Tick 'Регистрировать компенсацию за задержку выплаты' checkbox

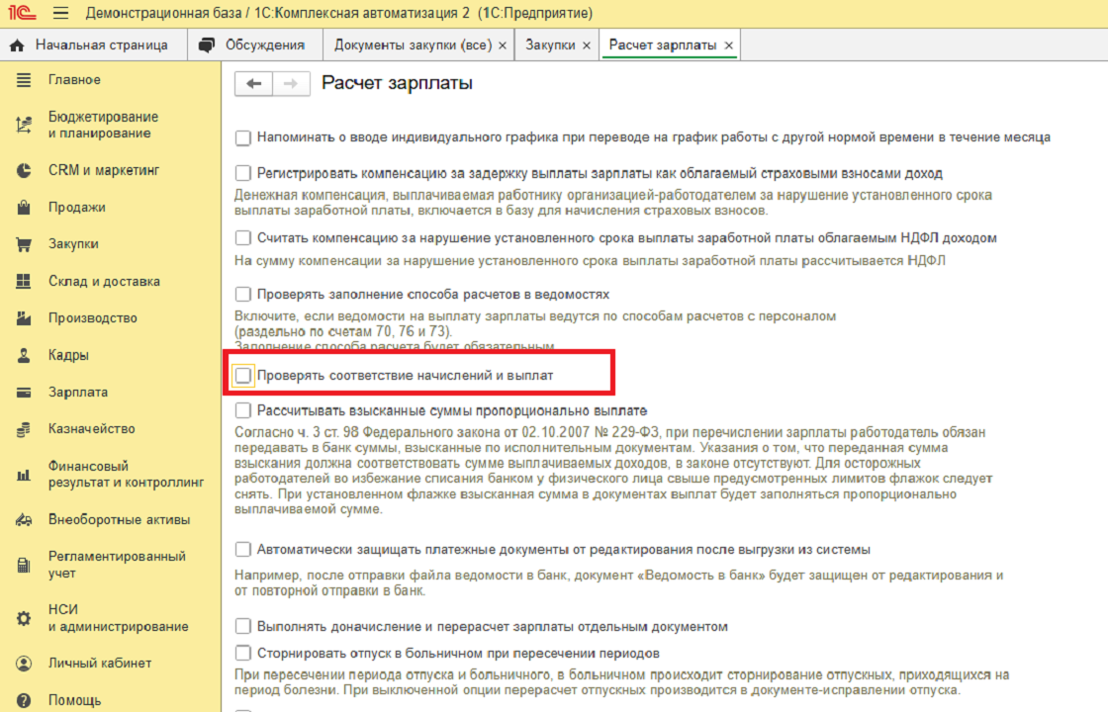click(243, 173)
